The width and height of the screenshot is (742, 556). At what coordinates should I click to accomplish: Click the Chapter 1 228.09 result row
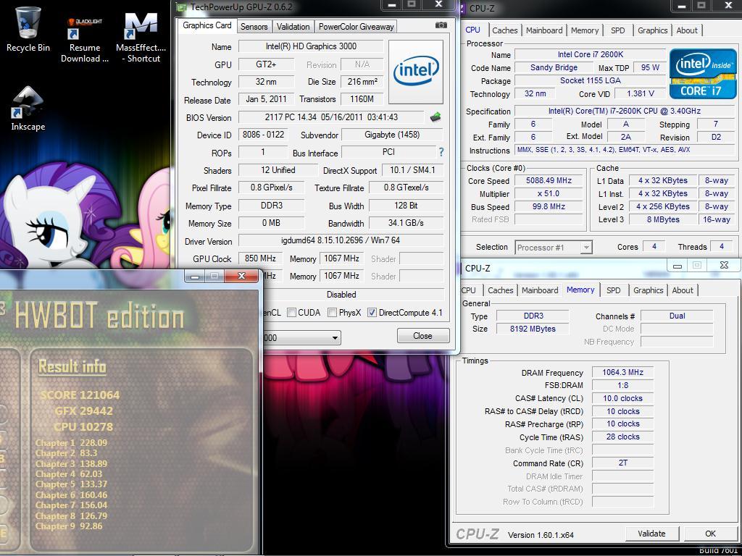tap(72, 443)
